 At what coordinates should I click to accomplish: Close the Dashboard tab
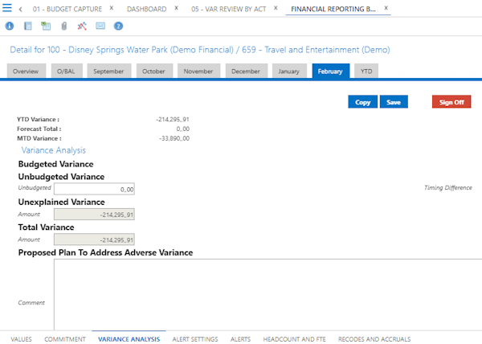point(177,8)
